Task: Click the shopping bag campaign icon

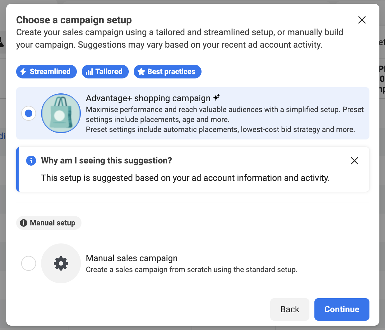Action: (61, 113)
